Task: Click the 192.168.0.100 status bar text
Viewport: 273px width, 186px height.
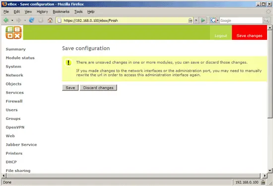Action: (247, 183)
